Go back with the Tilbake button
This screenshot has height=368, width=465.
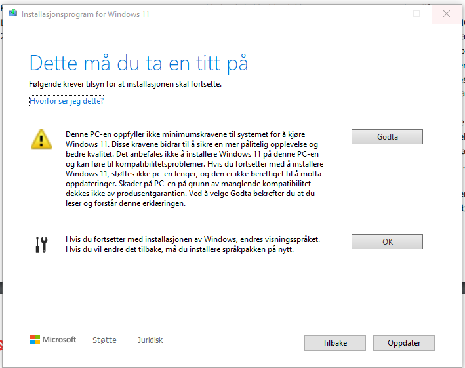tap(334, 343)
